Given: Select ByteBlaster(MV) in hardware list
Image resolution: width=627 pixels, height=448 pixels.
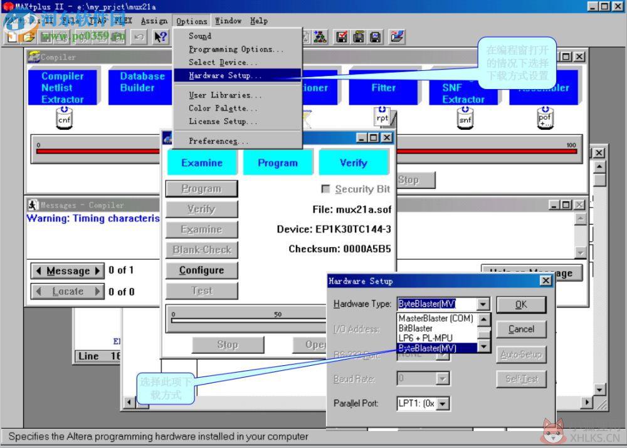Looking at the screenshot, I should point(436,348).
